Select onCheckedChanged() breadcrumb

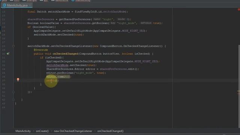point(110,131)
